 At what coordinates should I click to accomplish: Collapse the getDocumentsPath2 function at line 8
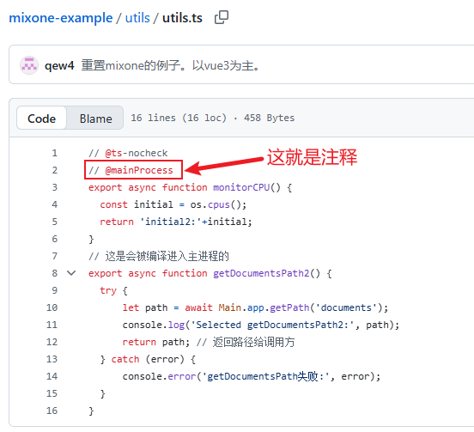[x=71, y=273]
